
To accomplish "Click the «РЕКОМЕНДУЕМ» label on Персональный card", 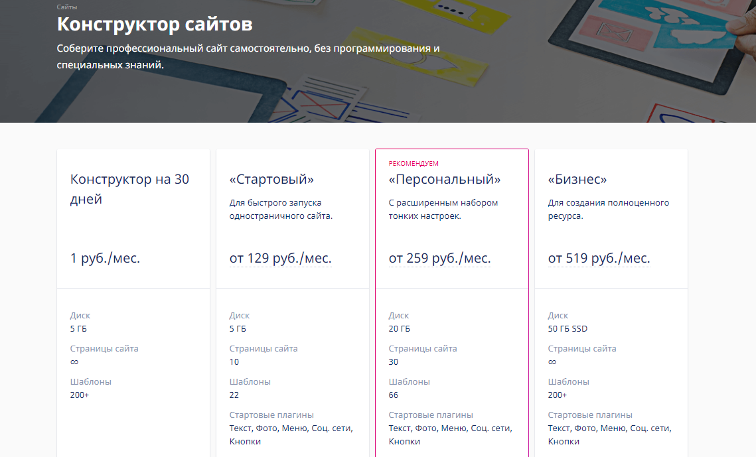I will 414,164.
